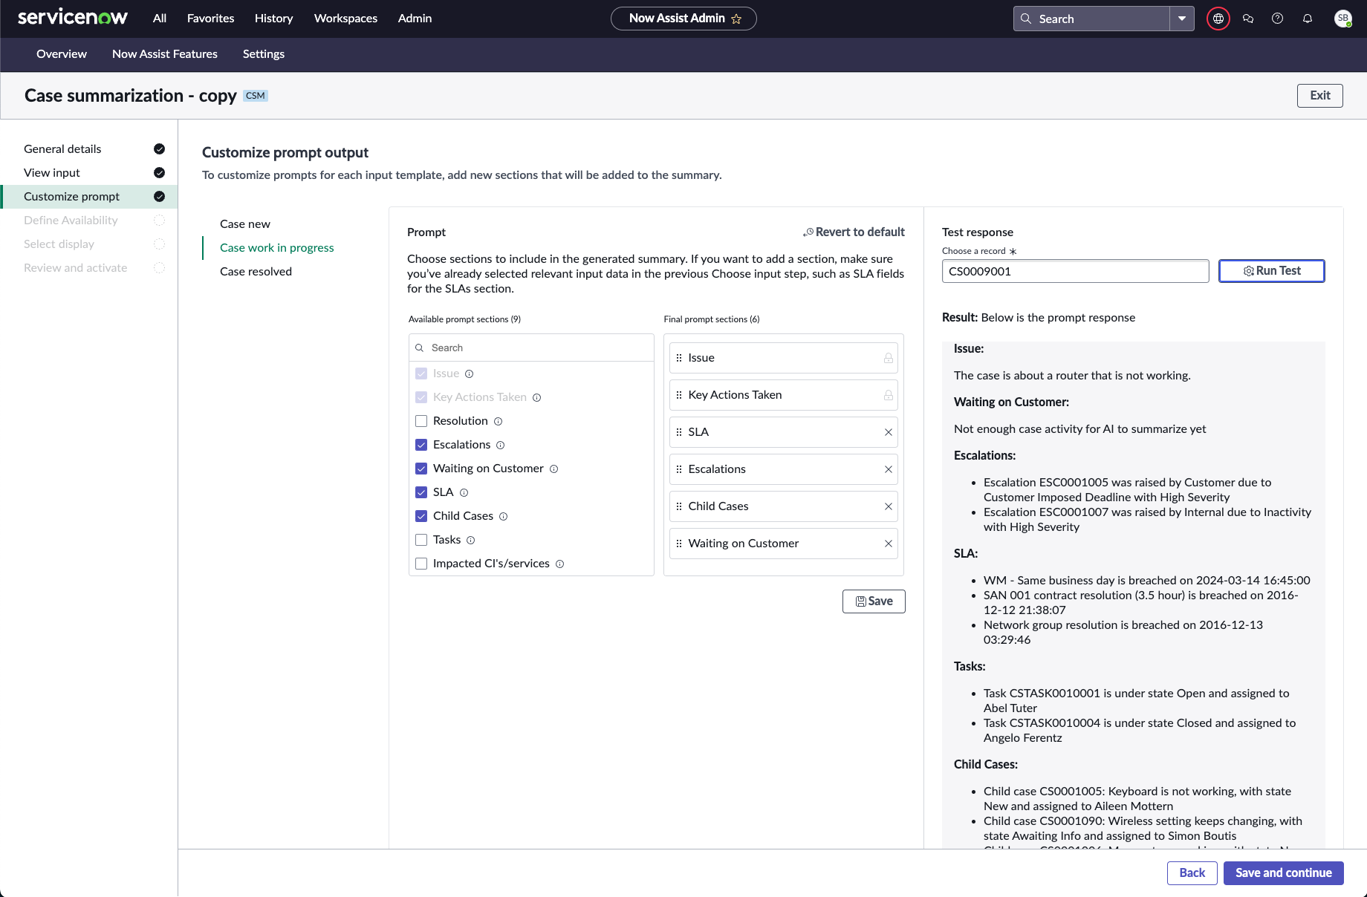This screenshot has width=1367, height=897.
Task: Click the disabled Issue checkbox
Action: tap(421, 374)
